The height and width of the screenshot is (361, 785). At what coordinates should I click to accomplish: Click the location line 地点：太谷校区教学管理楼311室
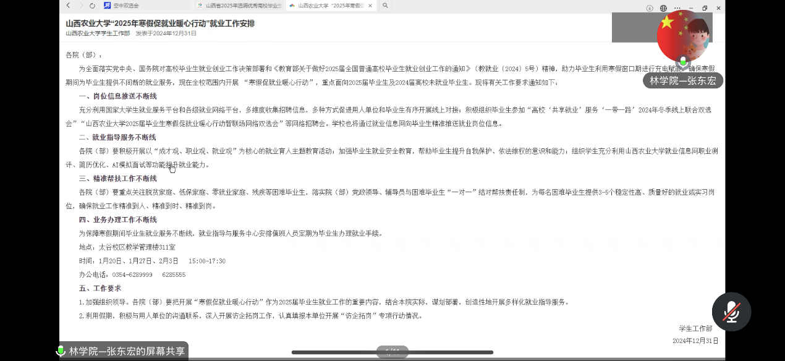tap(127, 247)
